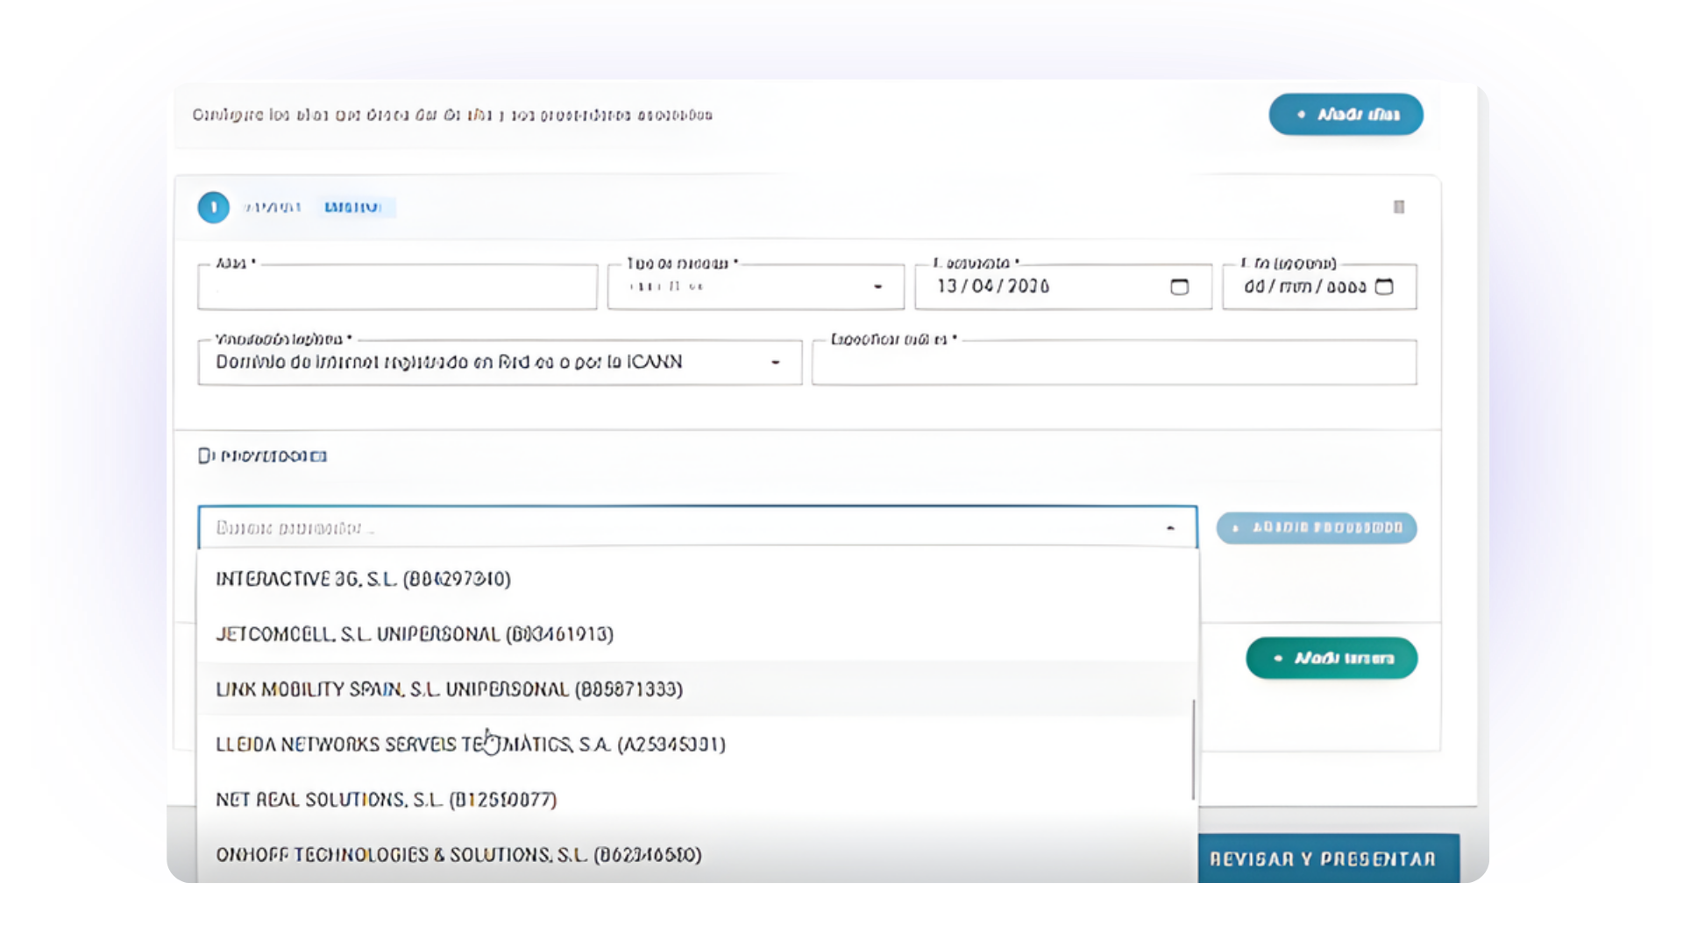Click the start date field showing 13/04/2026
The height and width of the screenshot is (946, 1683).
click(x=1063, y=286)
